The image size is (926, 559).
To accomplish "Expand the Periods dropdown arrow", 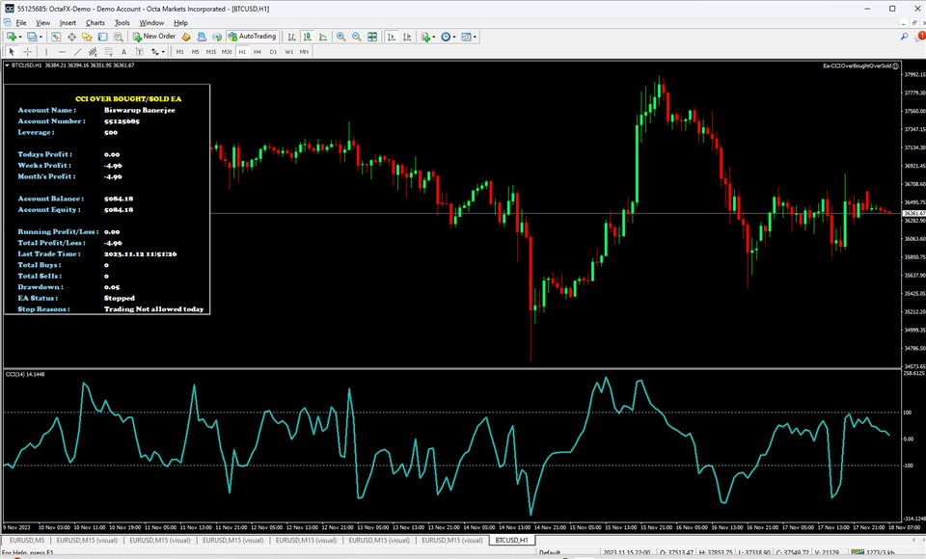I will (x=454, y=37).
